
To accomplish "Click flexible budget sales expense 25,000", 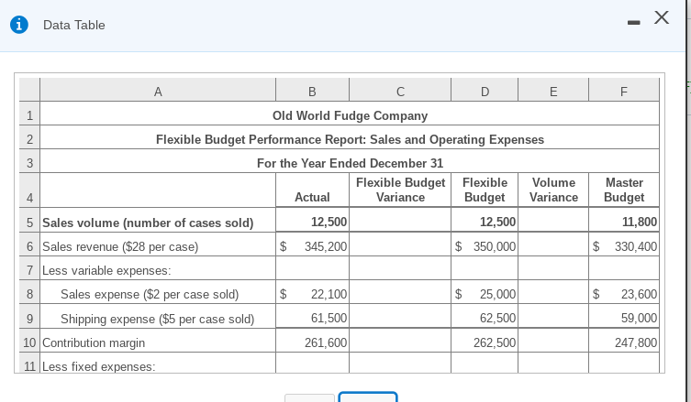I will [497, 294].
